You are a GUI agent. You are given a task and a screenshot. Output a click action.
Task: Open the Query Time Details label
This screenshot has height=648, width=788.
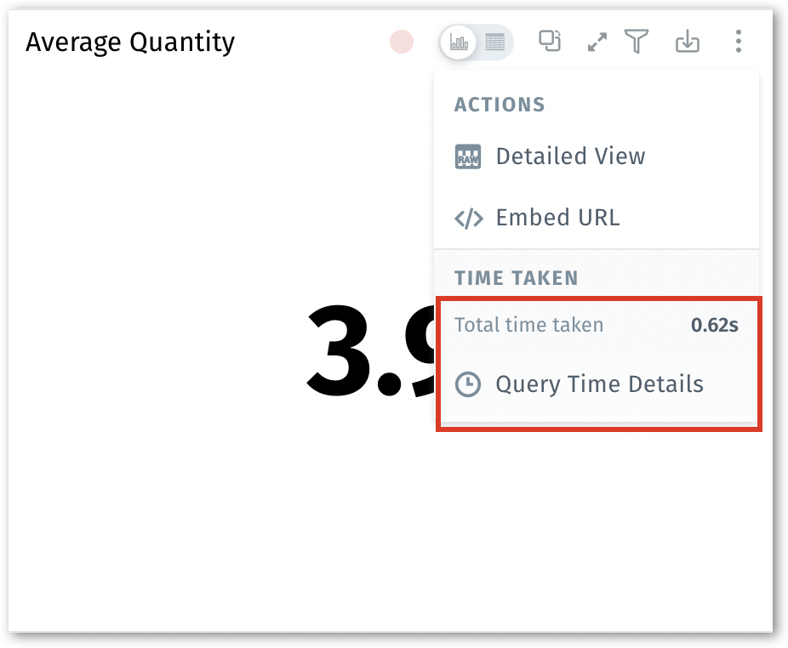click(x=599, y=384)
